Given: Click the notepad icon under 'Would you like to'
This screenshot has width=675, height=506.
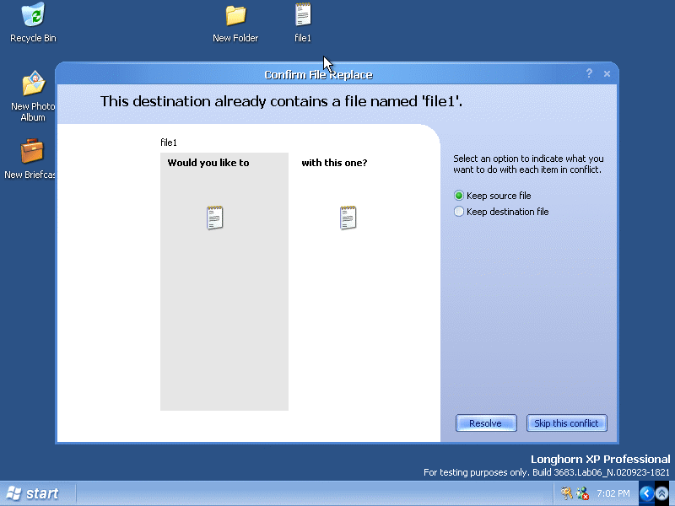Looking at the screenshot, I should (214, 218).
